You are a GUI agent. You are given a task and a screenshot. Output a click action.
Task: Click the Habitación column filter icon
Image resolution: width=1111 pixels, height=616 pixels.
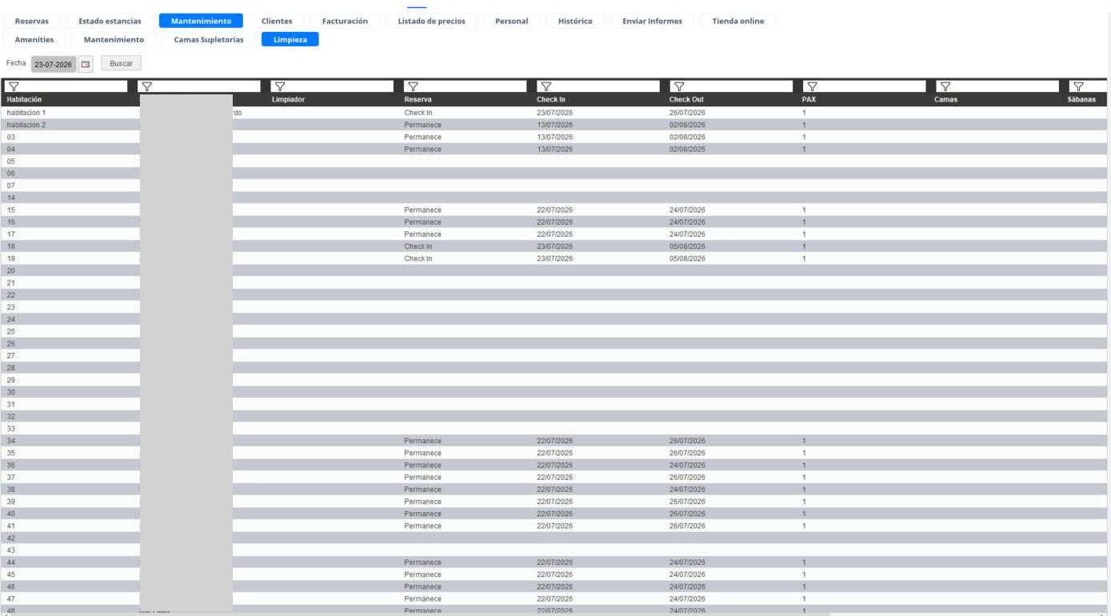13,86
